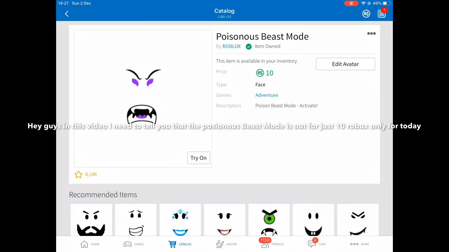Click the Try On button
The height and width of the screenshot is (252, 449).
[x=199, y=158]
